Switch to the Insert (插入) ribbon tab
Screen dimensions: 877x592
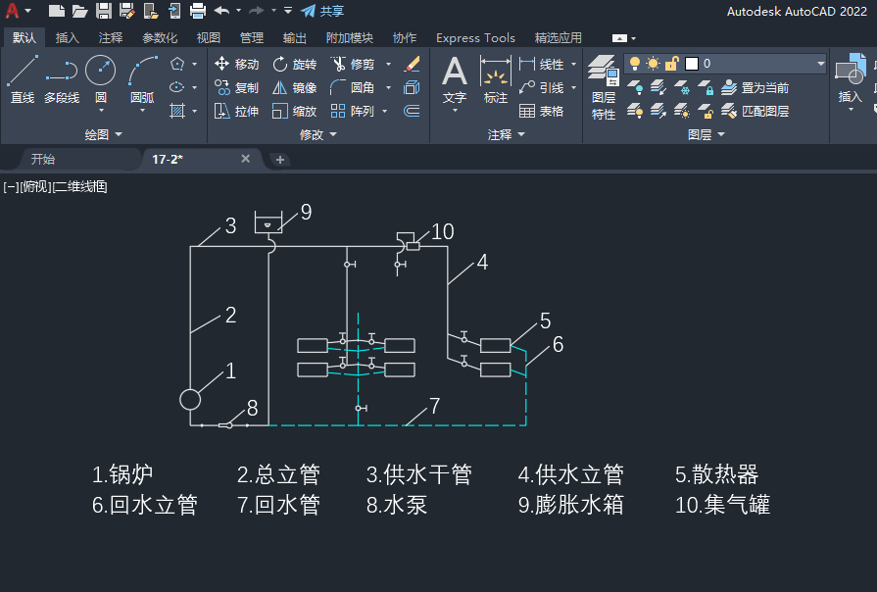coord(68,38)
